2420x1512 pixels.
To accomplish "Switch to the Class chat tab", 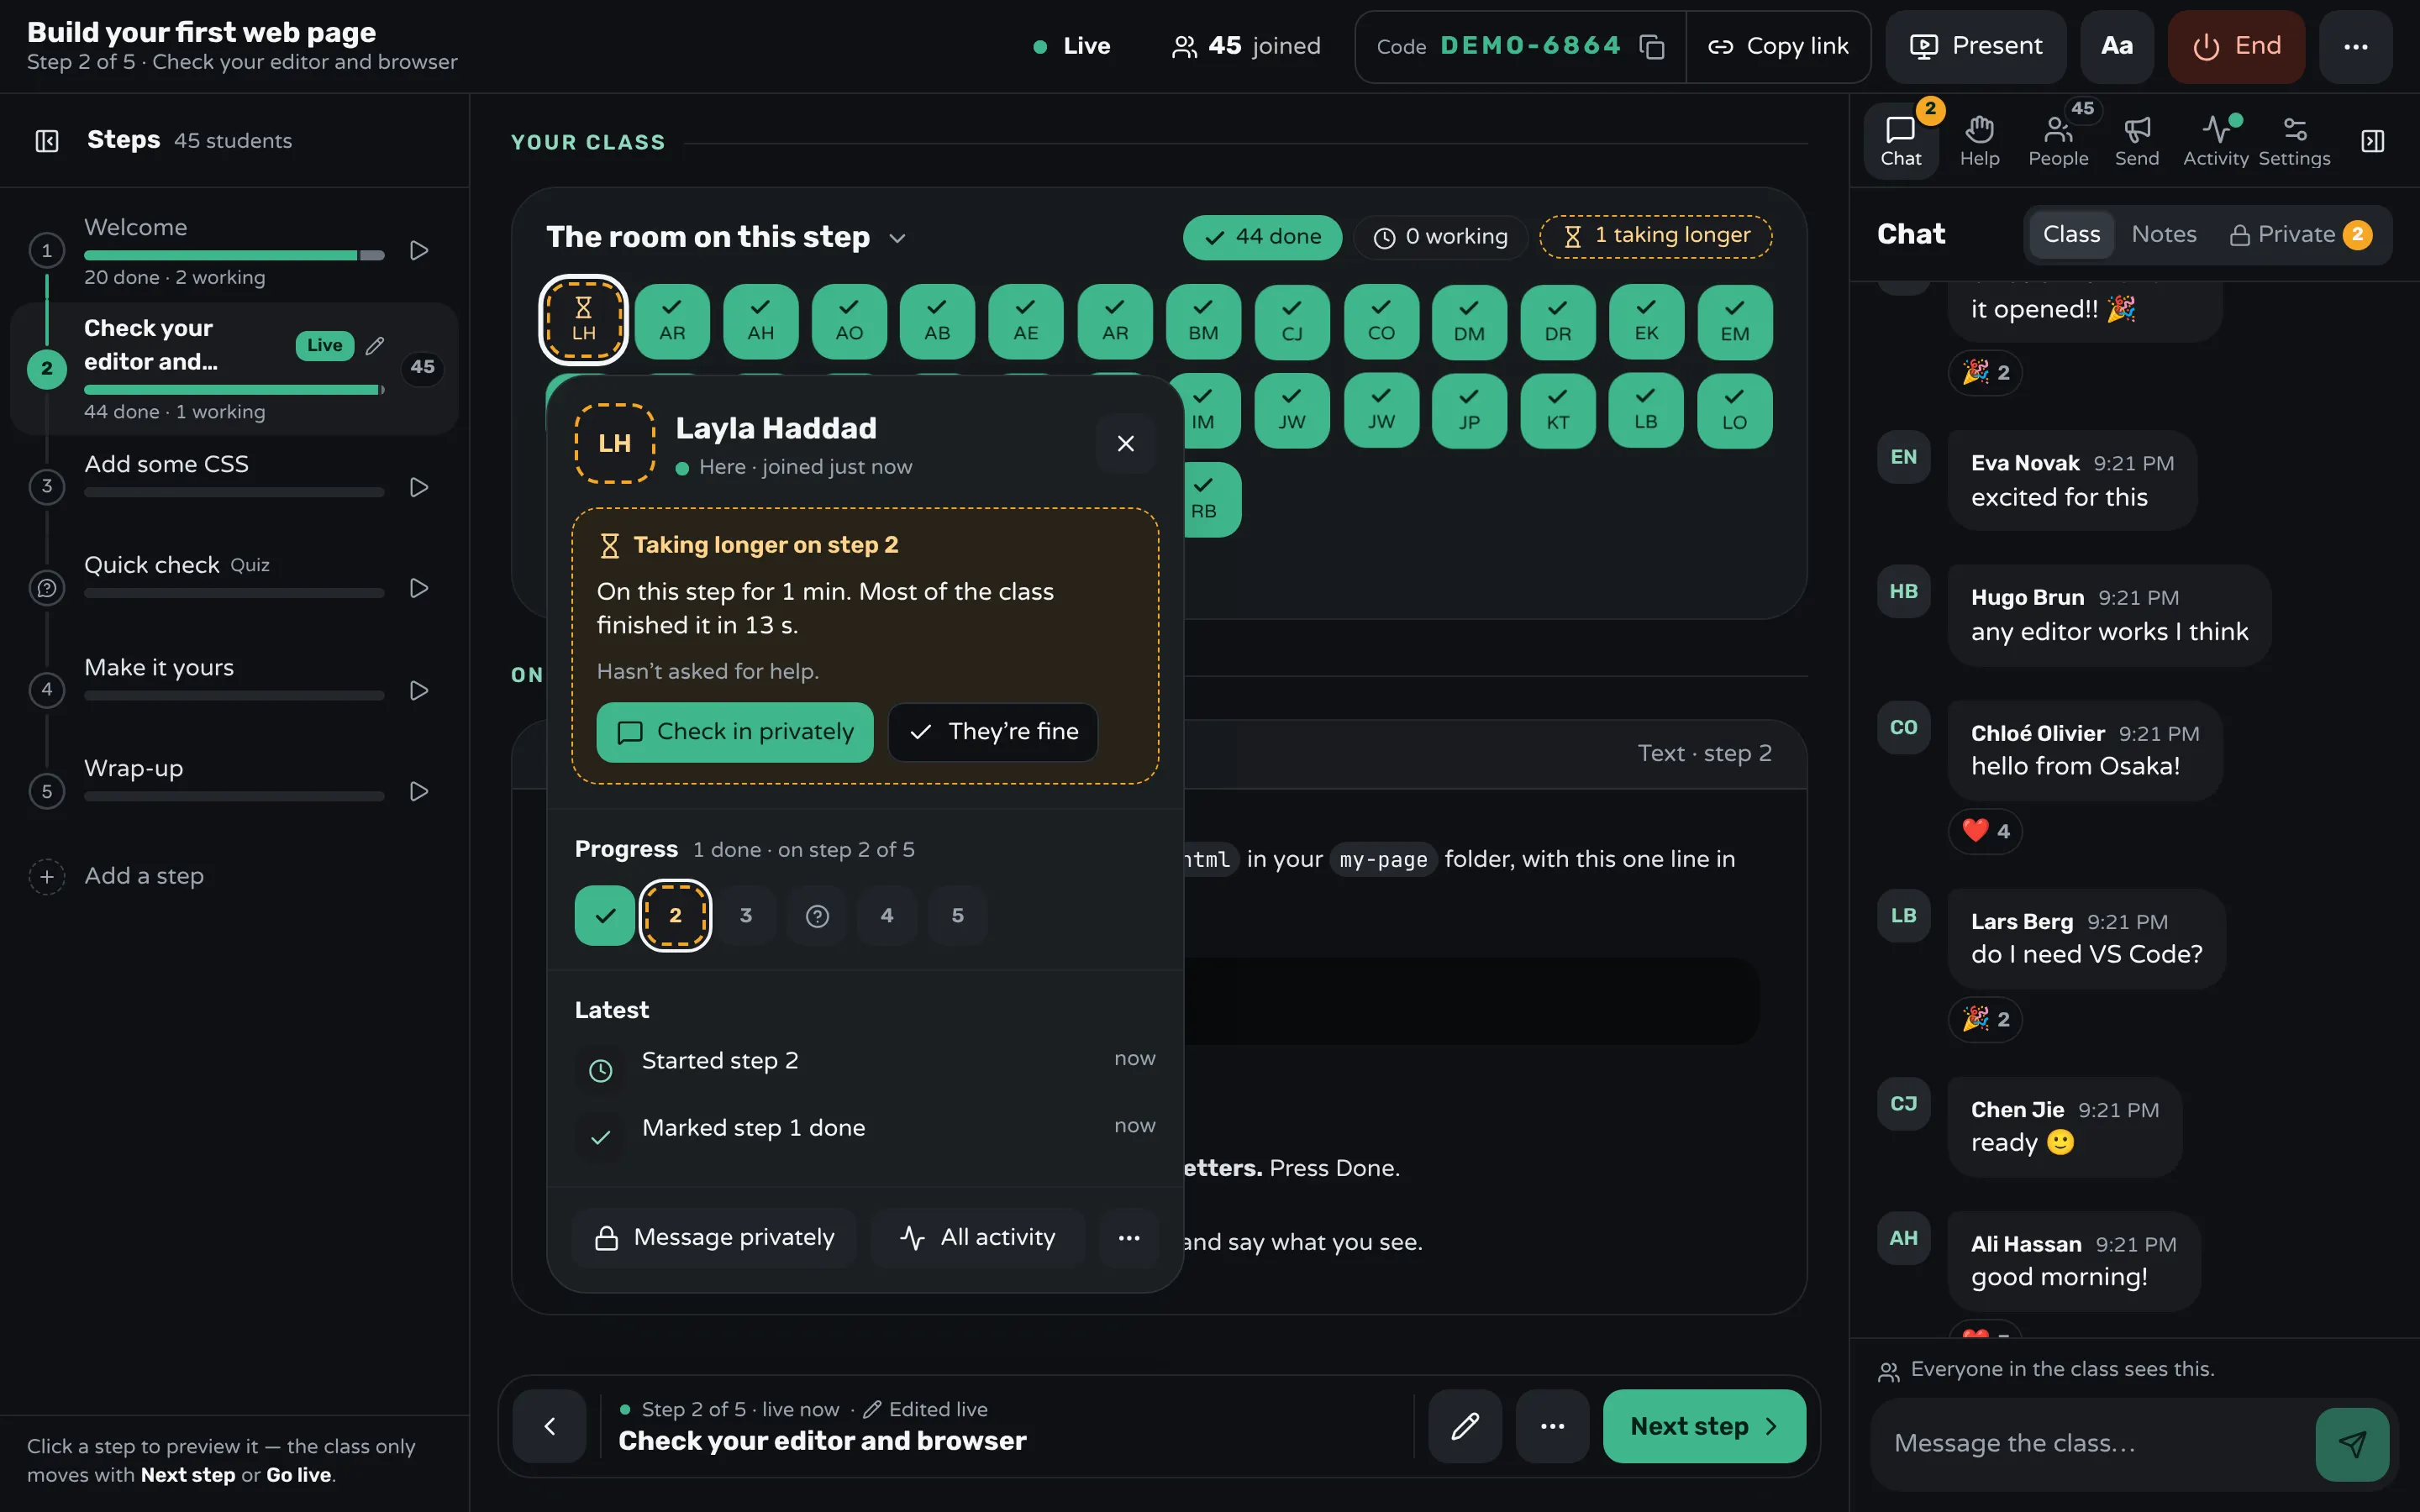I will [x=2071, y=234].
